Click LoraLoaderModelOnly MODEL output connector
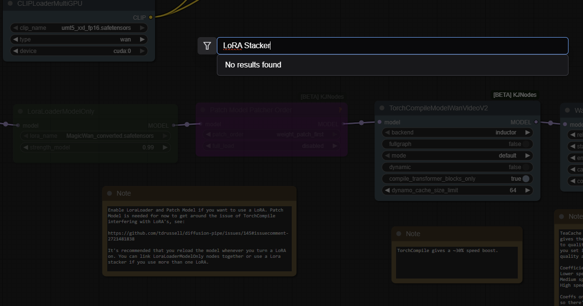The height and width of the screenshot is (306, 583). [174, 125]
